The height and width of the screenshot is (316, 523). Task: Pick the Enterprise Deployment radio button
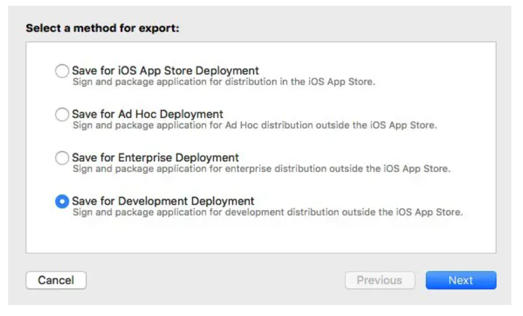click(x=62, y=158)
